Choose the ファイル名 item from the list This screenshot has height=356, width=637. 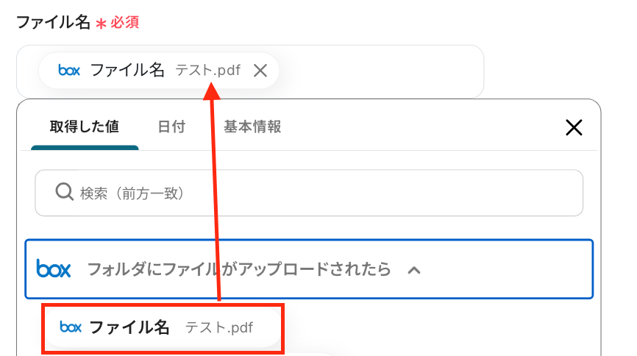[129, 327]
